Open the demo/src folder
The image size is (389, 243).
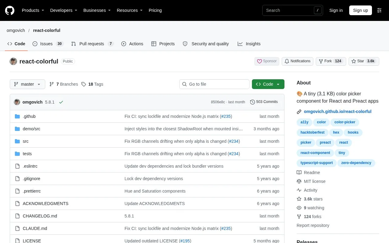point(31,129)
